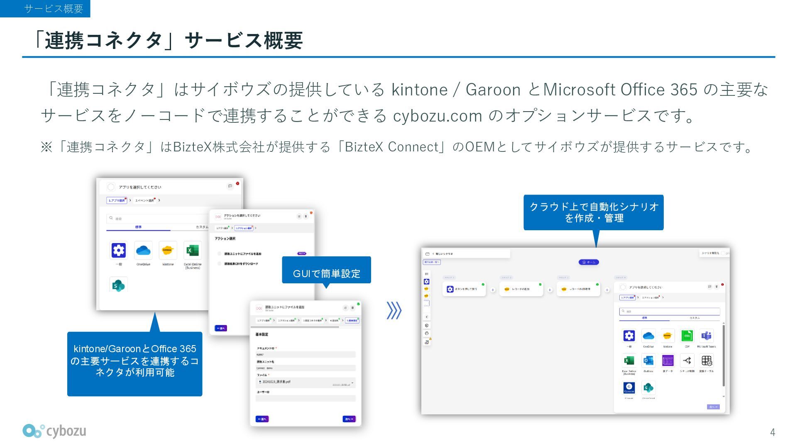Toggle the scenario enable switch

(x=724, y=253)
